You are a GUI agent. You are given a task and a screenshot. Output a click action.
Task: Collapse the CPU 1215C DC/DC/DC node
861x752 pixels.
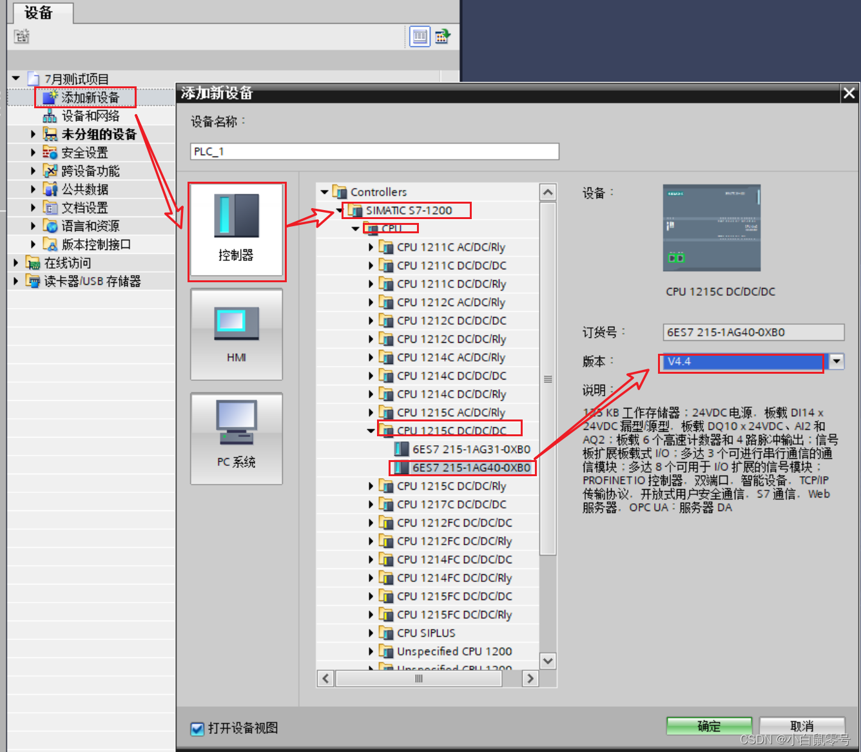point(371,430)
